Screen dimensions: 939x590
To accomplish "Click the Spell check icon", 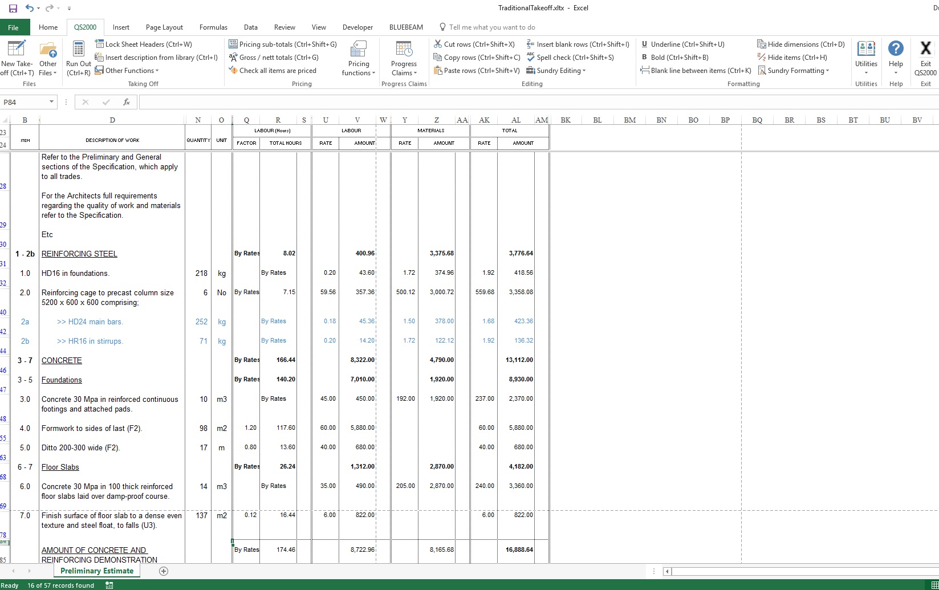I will (x=531, y=57).
